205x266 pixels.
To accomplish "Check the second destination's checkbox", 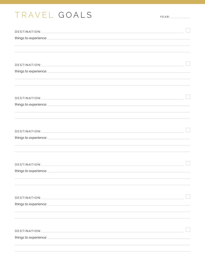I will click(x=188, y=64).
